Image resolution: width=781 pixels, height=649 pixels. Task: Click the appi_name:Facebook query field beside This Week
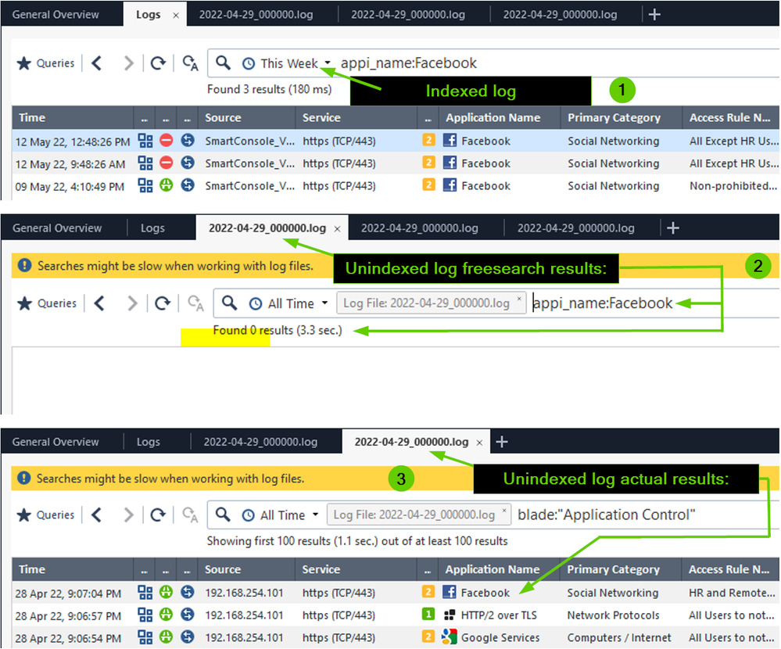pyautogui.click(x=408, y=63)
